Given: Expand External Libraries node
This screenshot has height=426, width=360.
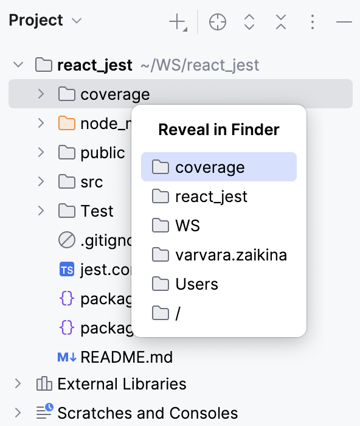Looking at the screenshot, I should [18, 383].
